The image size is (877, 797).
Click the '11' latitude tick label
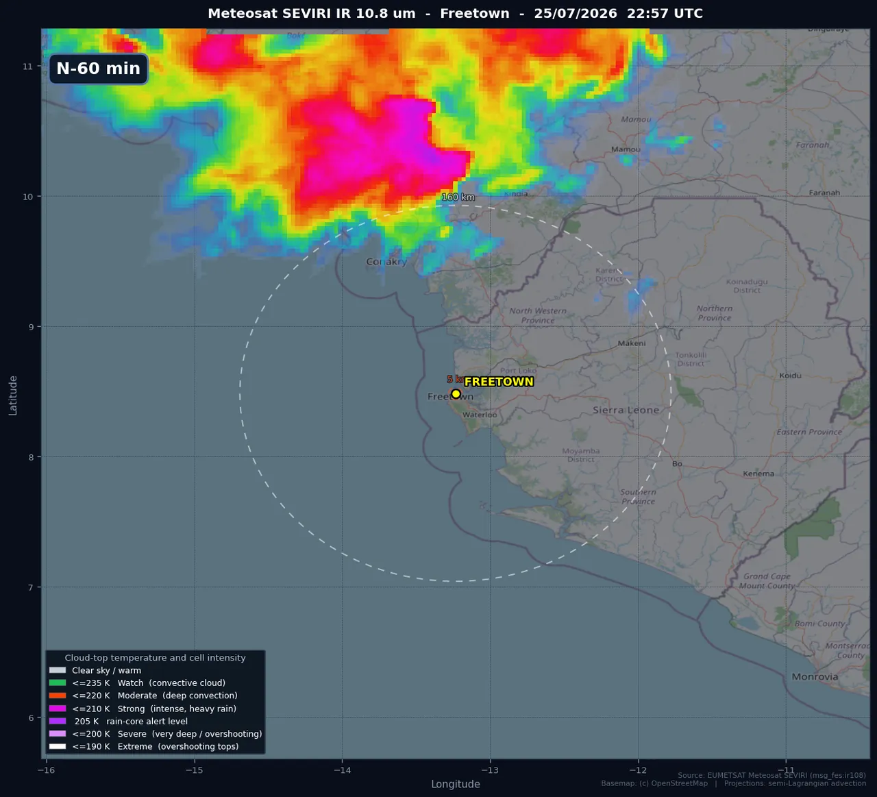pos(27,66)
